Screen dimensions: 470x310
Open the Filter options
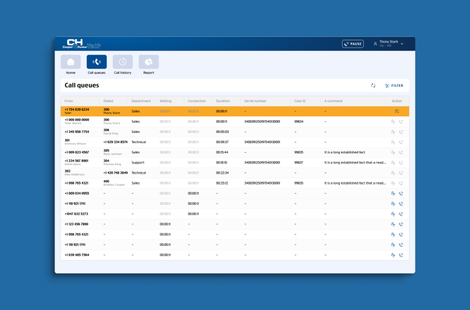tap(394, 85)
